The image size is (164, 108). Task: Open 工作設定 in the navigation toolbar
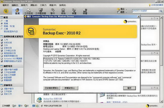click(x=28, y=11)
